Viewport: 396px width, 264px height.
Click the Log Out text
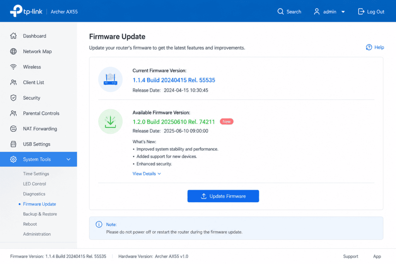[376, 12]
